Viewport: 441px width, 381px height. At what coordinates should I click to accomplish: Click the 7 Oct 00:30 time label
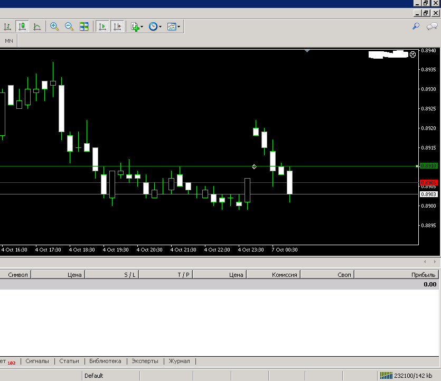click(285, 250)
